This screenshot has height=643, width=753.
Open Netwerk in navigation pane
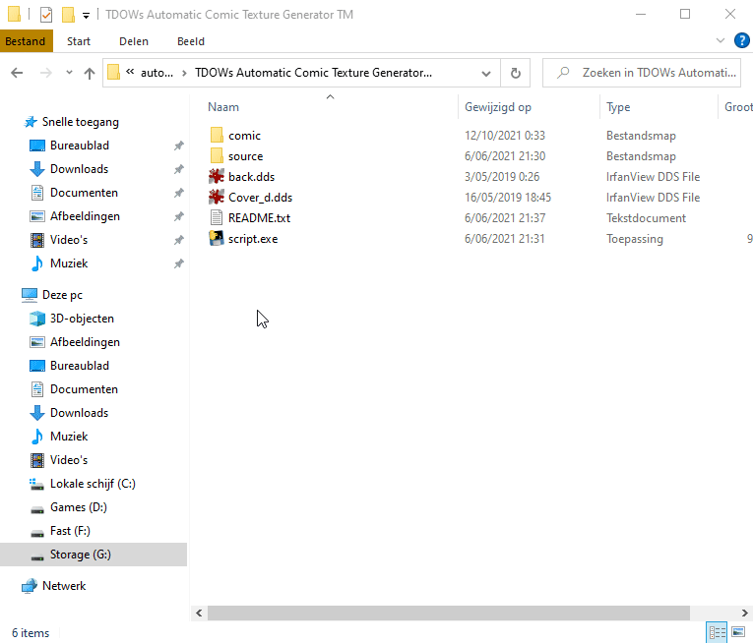(64, 585)
